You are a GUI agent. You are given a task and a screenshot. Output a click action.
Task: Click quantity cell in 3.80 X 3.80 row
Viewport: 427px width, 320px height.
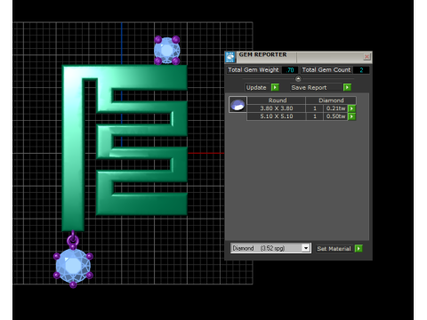(315, 108)
